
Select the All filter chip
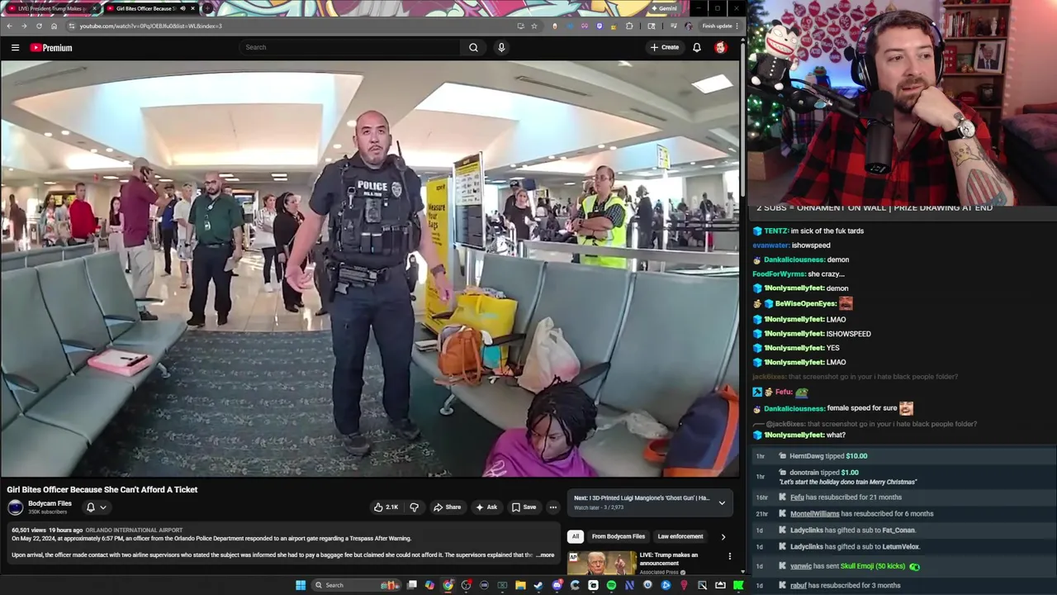(576, 536)
